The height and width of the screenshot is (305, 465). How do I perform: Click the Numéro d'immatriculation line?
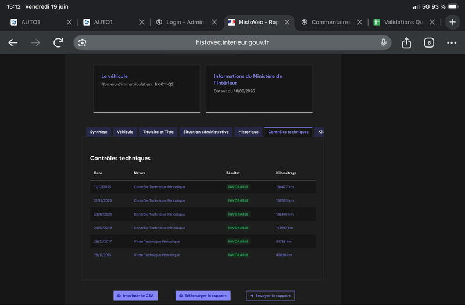tap(137, 84)
